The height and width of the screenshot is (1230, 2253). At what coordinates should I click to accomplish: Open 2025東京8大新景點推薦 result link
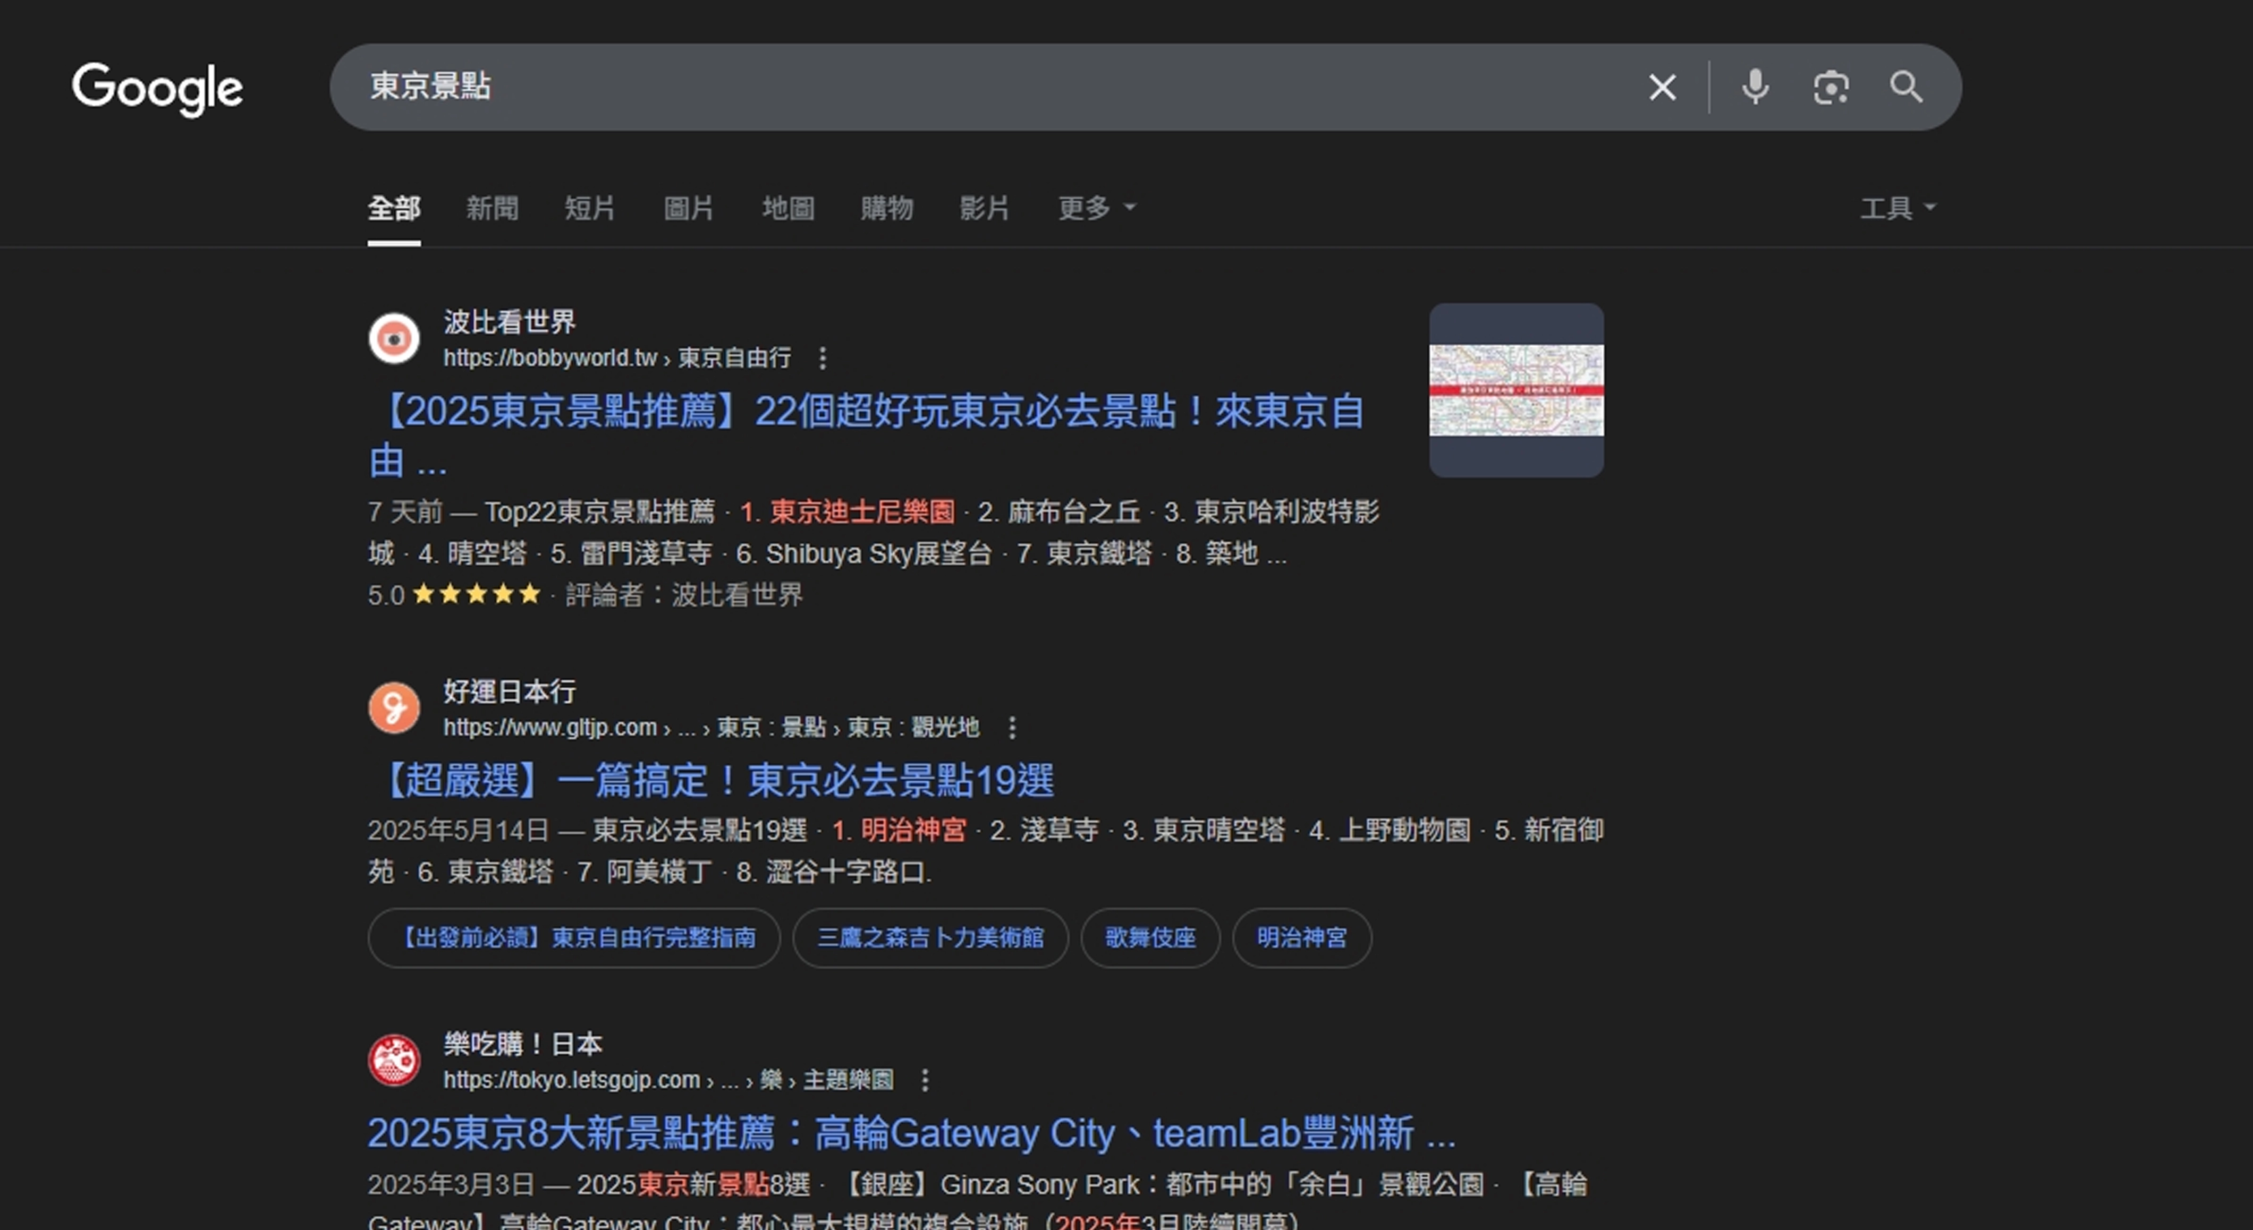[x=911, y=1133]
